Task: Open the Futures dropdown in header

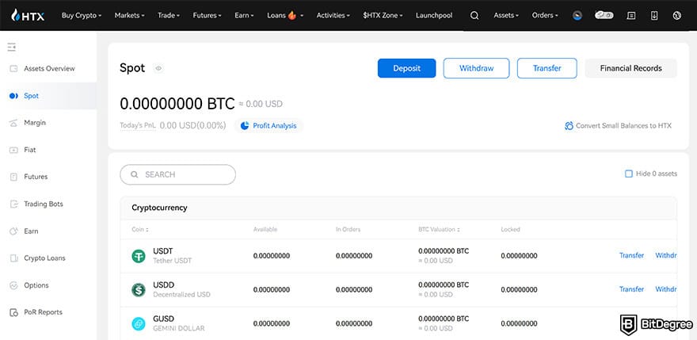Action: (208, 16)
